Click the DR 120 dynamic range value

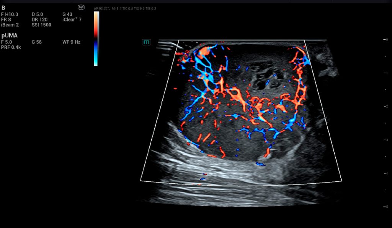coord(40,19)
